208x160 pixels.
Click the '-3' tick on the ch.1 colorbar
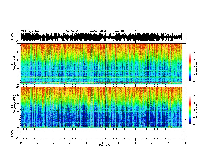coord(194,53)
